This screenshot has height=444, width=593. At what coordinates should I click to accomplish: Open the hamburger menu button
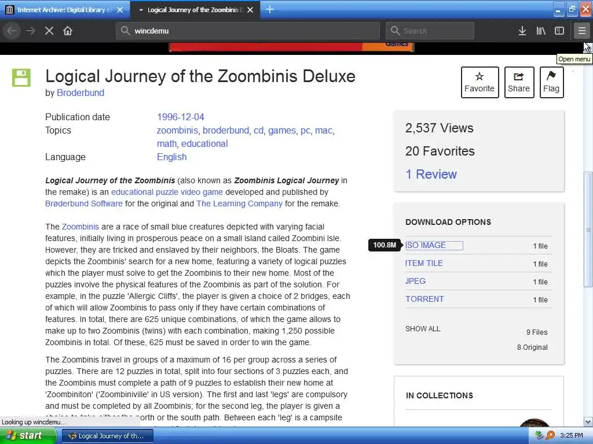click(581, 31)
